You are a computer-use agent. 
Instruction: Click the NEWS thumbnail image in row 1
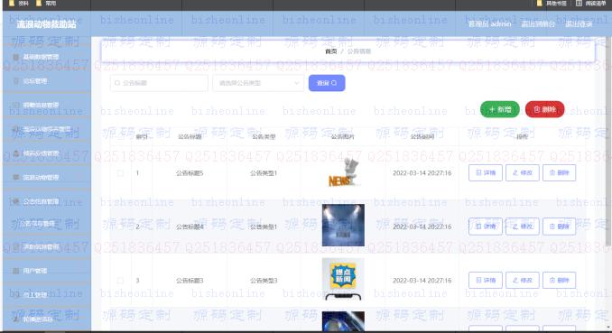click(343, 172)
